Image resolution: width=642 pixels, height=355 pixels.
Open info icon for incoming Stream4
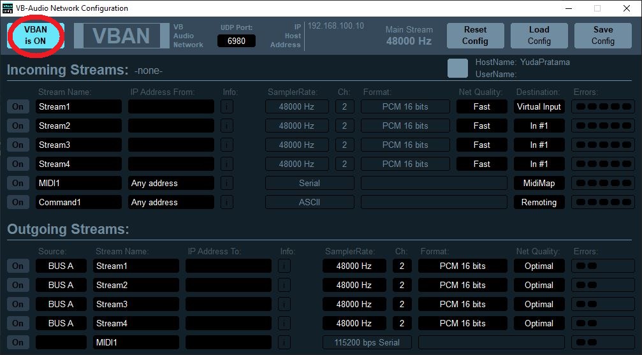click(227, 164)
